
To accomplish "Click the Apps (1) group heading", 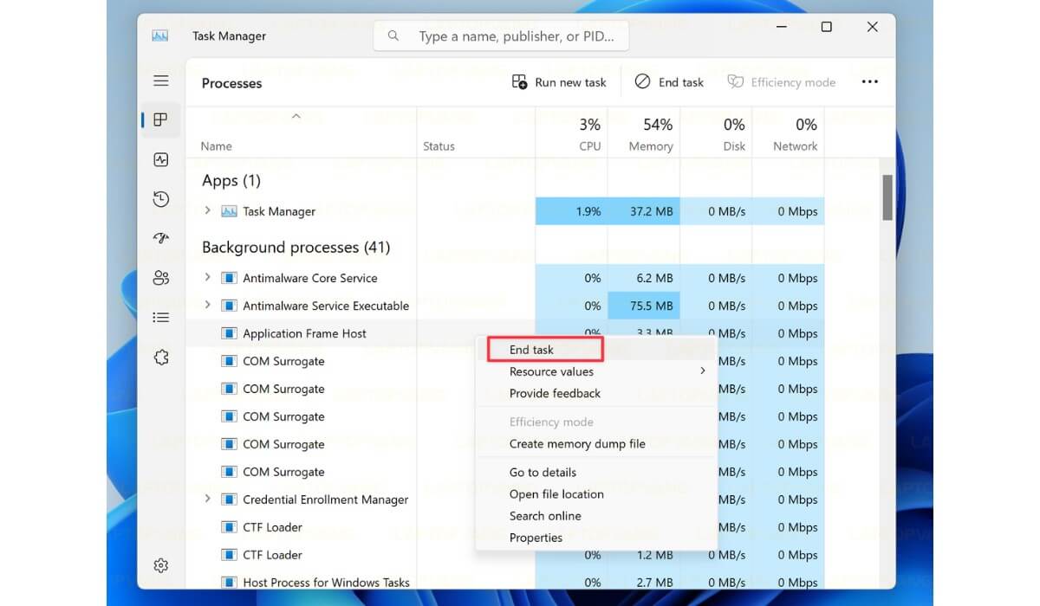I will (x=231, y=181).
